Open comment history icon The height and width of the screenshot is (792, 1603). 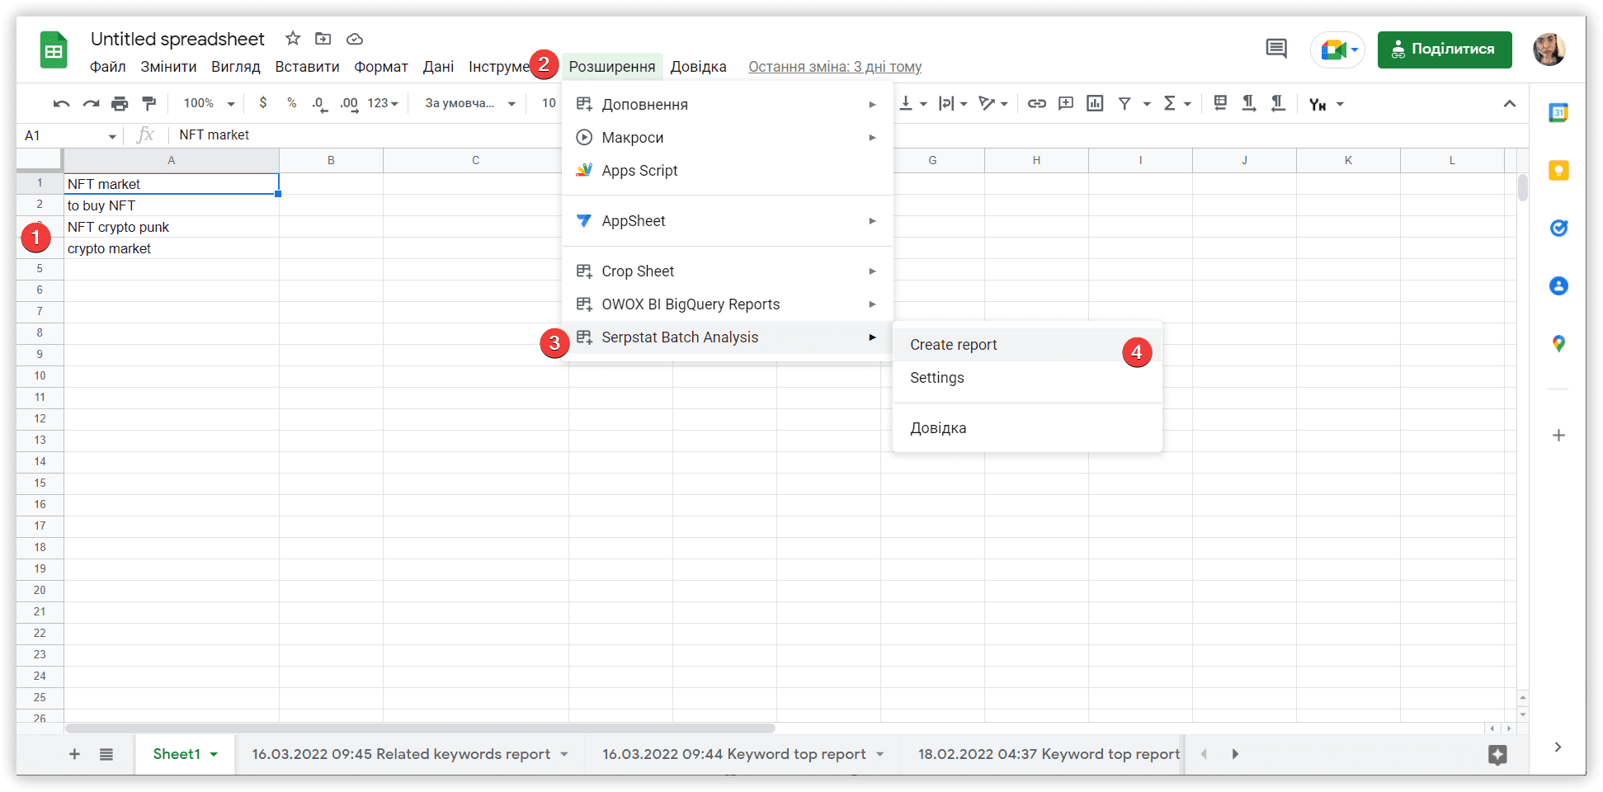[1276, 49]
